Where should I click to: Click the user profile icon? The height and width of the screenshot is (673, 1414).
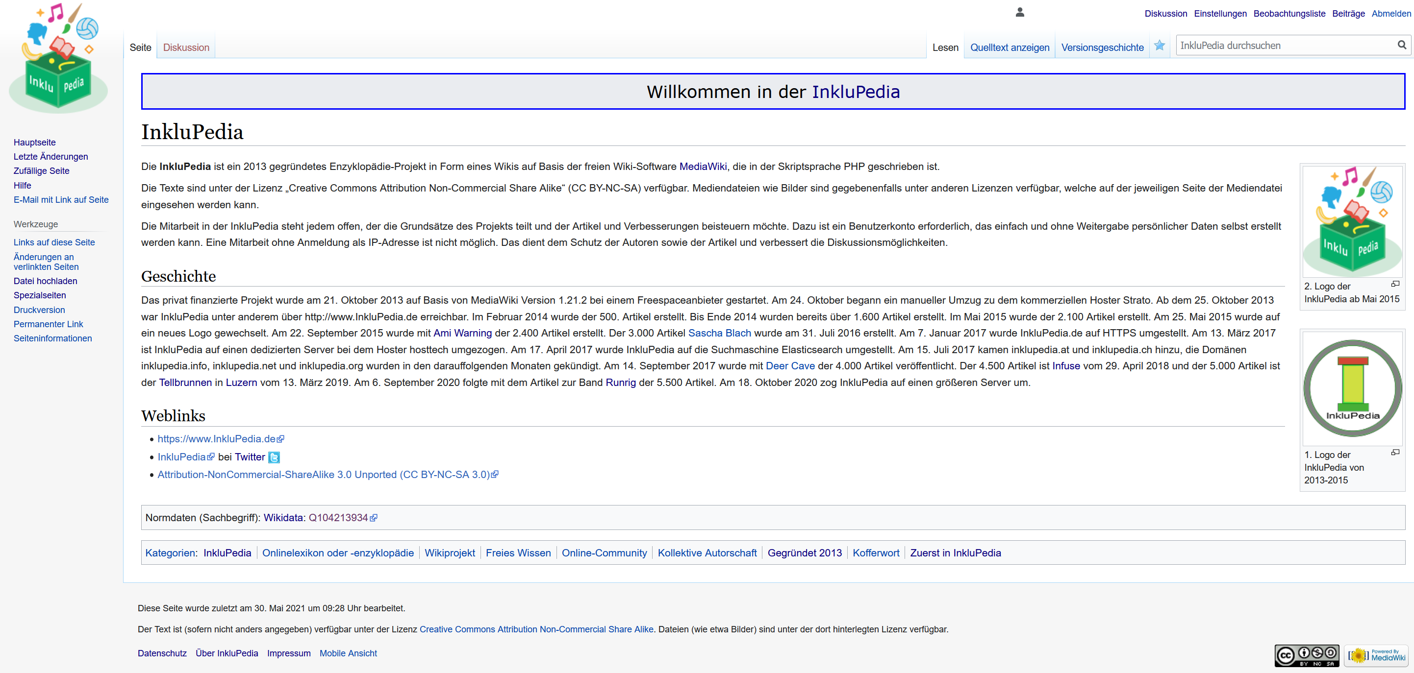pos(1020,12)
